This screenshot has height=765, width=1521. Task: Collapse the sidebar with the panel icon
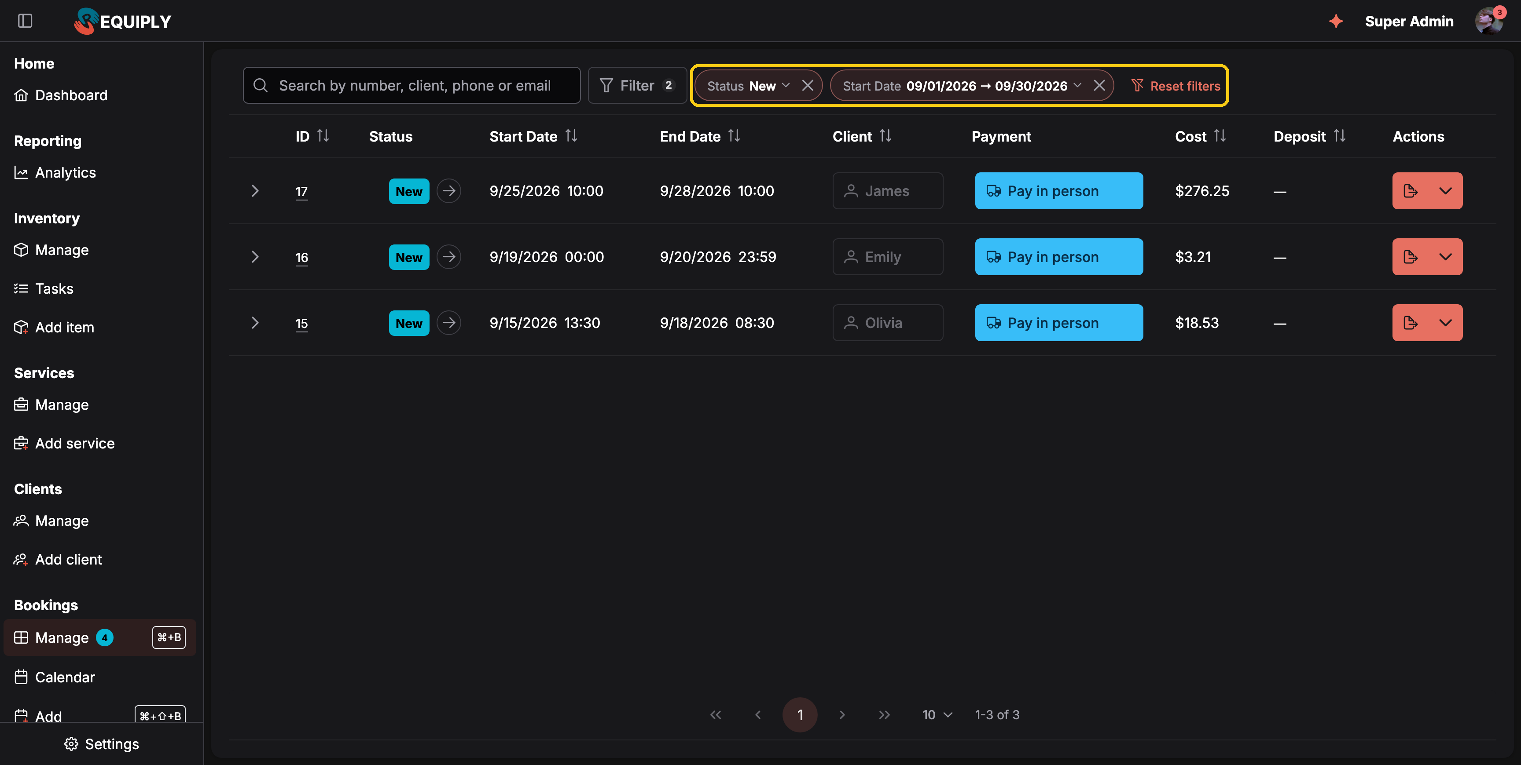coord(25,21)
